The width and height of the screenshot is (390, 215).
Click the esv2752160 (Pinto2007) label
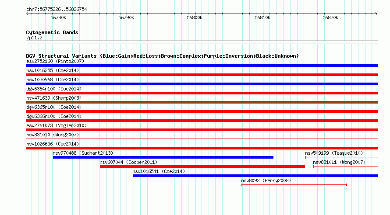(55, 61)
